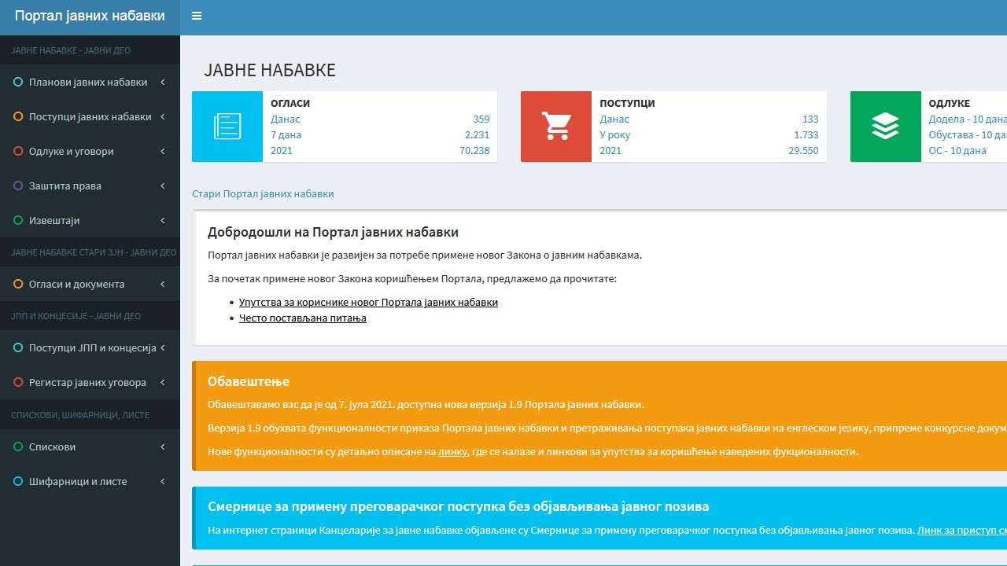The image size is (1007, 566).
Task: Click circle icon beside Спискови
Action: 18,447
